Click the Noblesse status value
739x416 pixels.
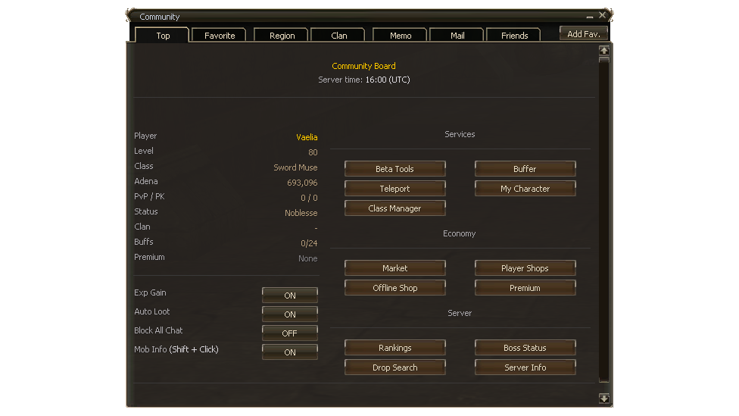pos(301,213)
